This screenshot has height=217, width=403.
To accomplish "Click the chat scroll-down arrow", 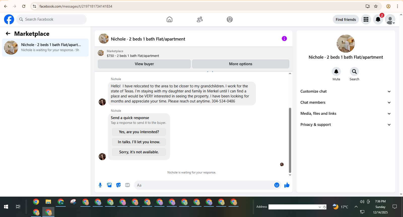I will 290,175.
